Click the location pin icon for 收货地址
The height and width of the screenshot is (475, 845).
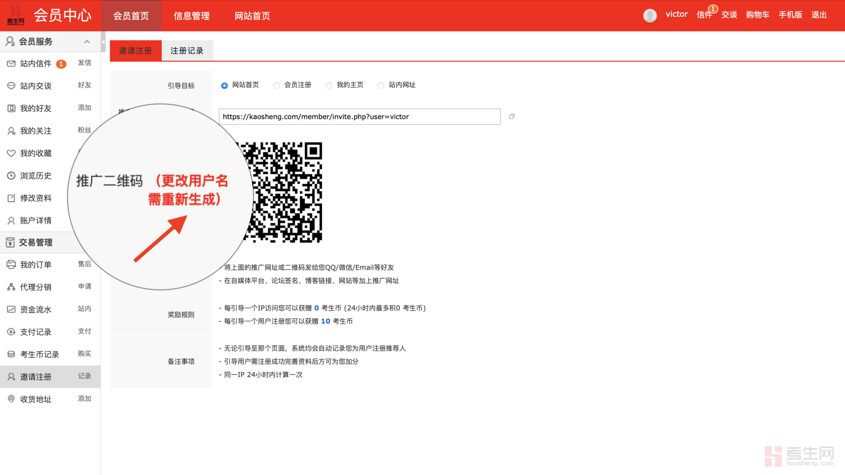(x=11, y=399)
